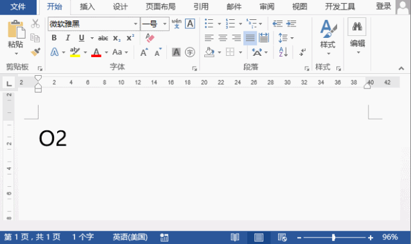Image resolution: width=411 pixels, height=244 pixels.
Task: Click the zoom slider handle
Action: pyautogui.click(x=333, y=238)
